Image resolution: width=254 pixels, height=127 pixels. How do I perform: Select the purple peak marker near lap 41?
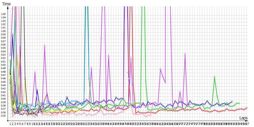(x=108, y=56)
